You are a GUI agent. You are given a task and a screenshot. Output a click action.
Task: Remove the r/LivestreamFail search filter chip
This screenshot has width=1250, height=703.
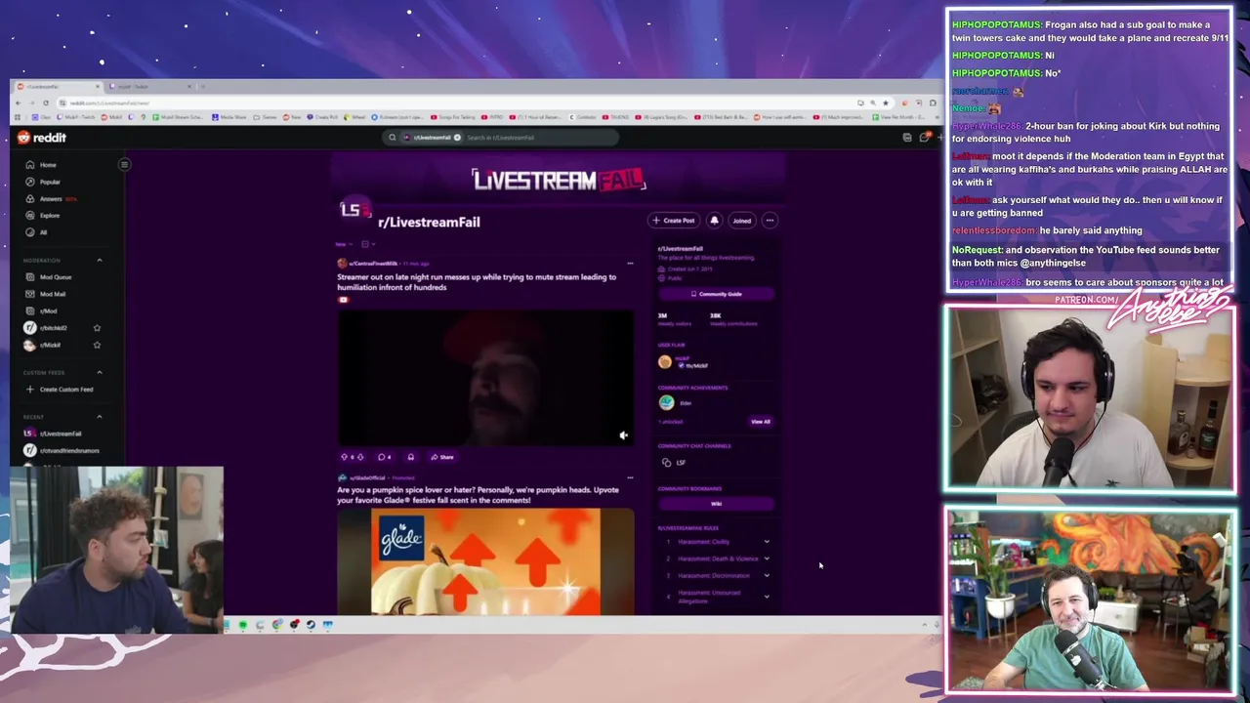pos(457,138)
